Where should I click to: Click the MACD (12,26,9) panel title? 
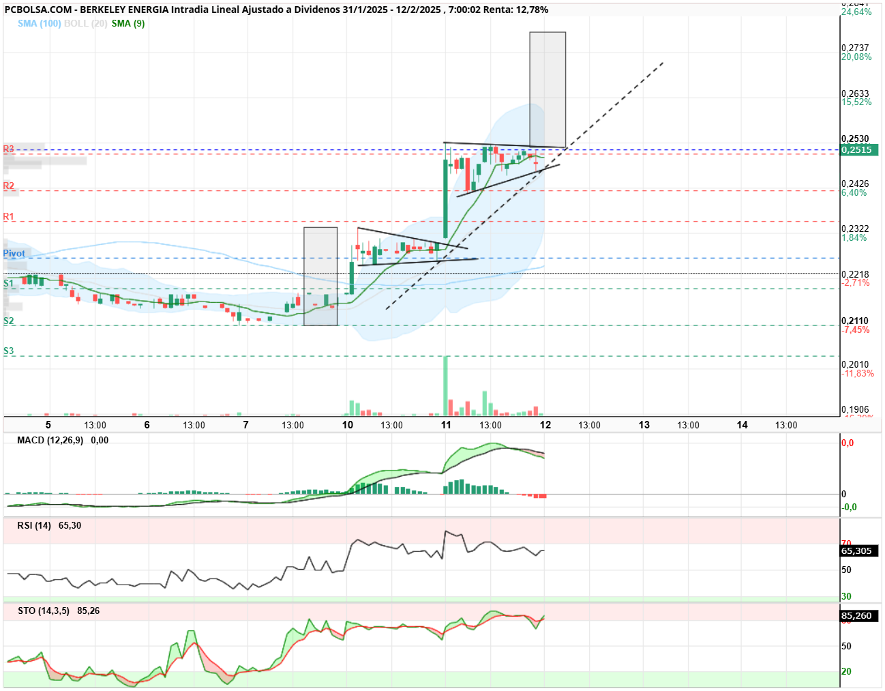[50, 440]
